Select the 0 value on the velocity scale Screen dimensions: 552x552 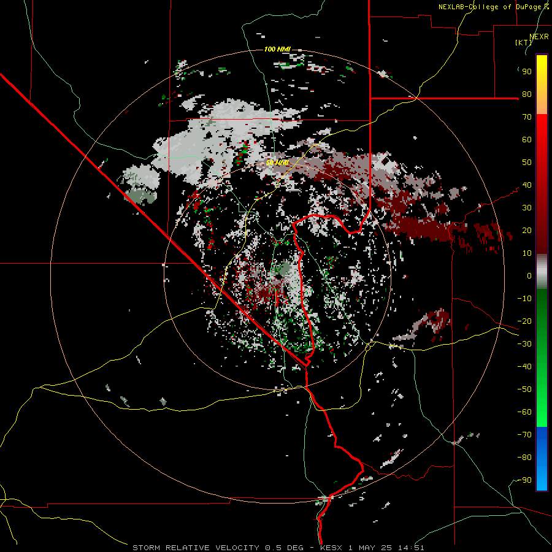[x=529, y=276]
